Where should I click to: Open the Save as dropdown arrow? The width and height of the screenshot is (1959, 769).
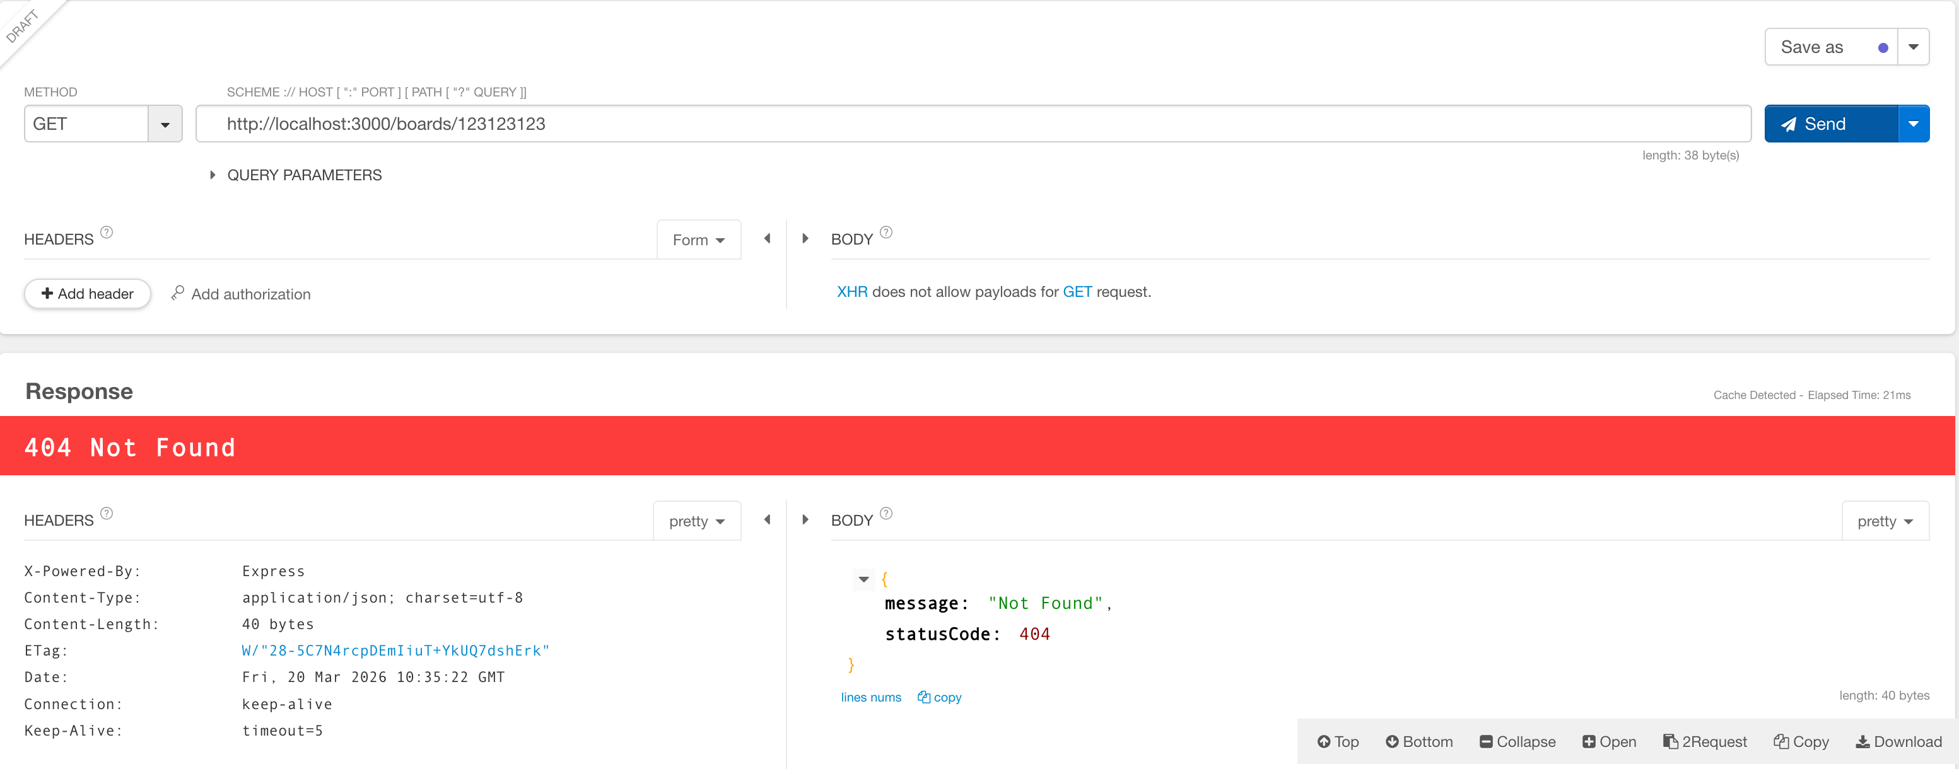click(x=1912, y=47)
